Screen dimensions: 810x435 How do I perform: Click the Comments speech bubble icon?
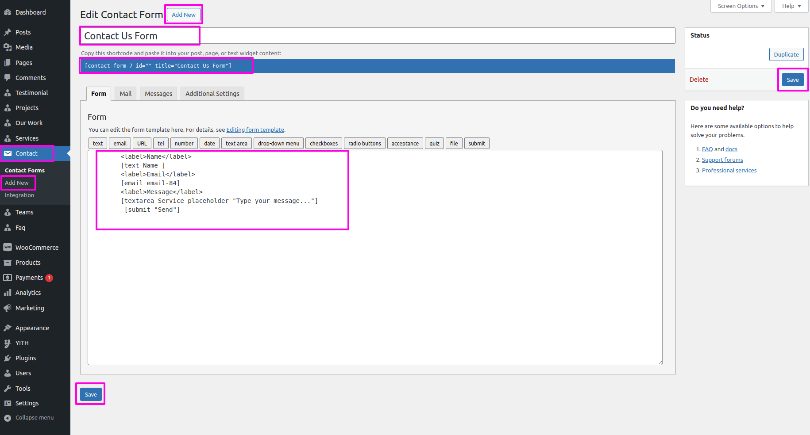click(x=8, y=78)
